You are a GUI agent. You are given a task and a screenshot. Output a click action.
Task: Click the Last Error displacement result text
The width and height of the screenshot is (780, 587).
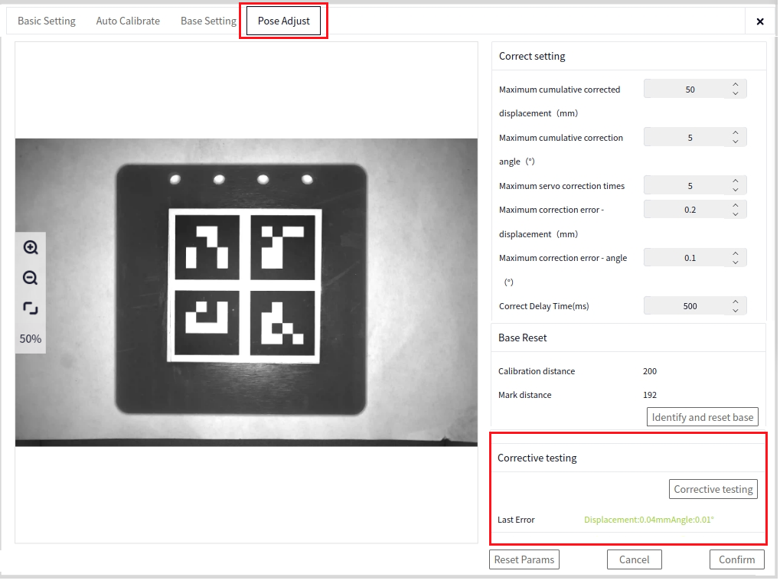tap(648, 520)
